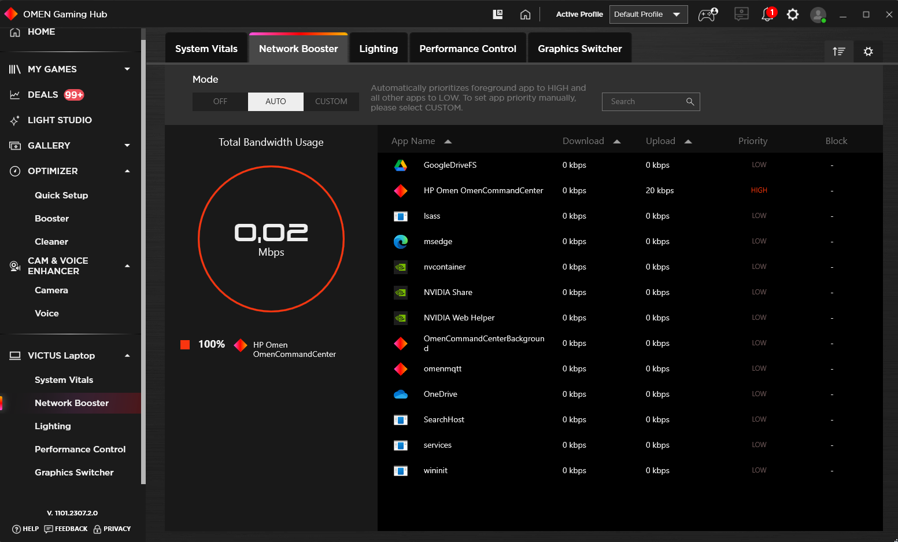Go to HOME in the sidebar

(42, 32)
